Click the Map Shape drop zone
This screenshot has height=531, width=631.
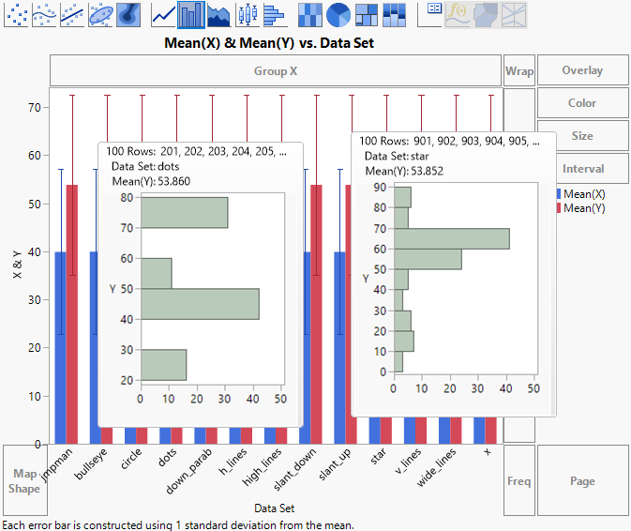point(24,481)
